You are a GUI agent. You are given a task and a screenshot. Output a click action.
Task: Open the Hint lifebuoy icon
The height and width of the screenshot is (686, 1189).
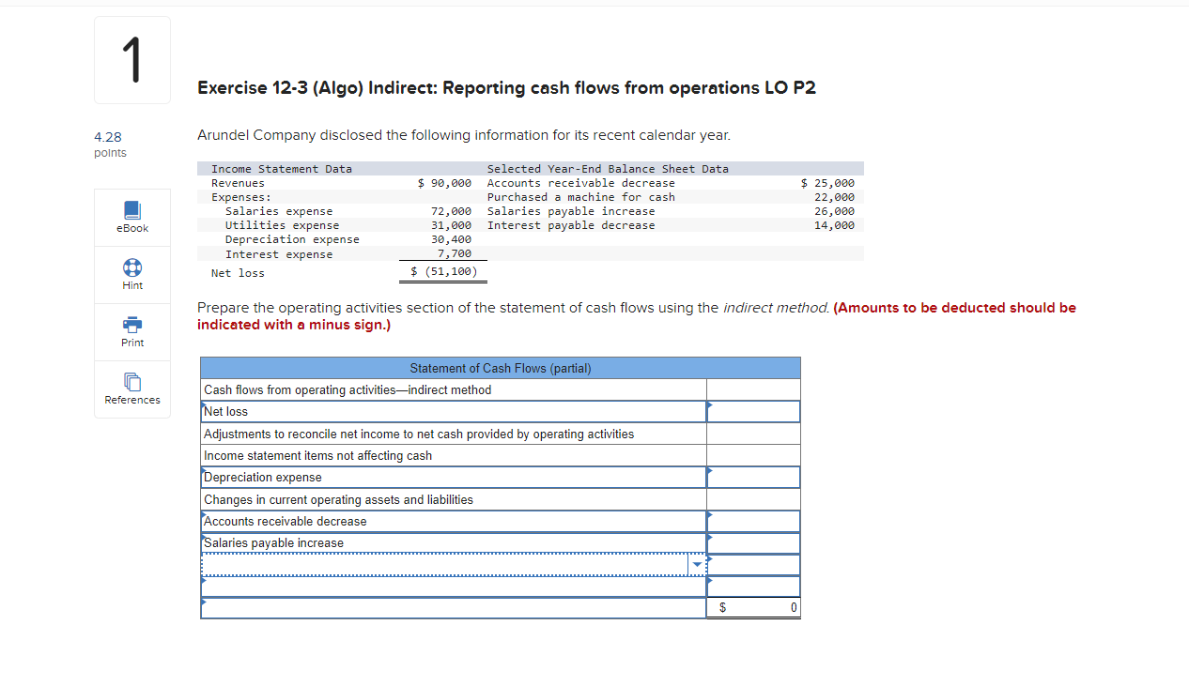[132, 267]
